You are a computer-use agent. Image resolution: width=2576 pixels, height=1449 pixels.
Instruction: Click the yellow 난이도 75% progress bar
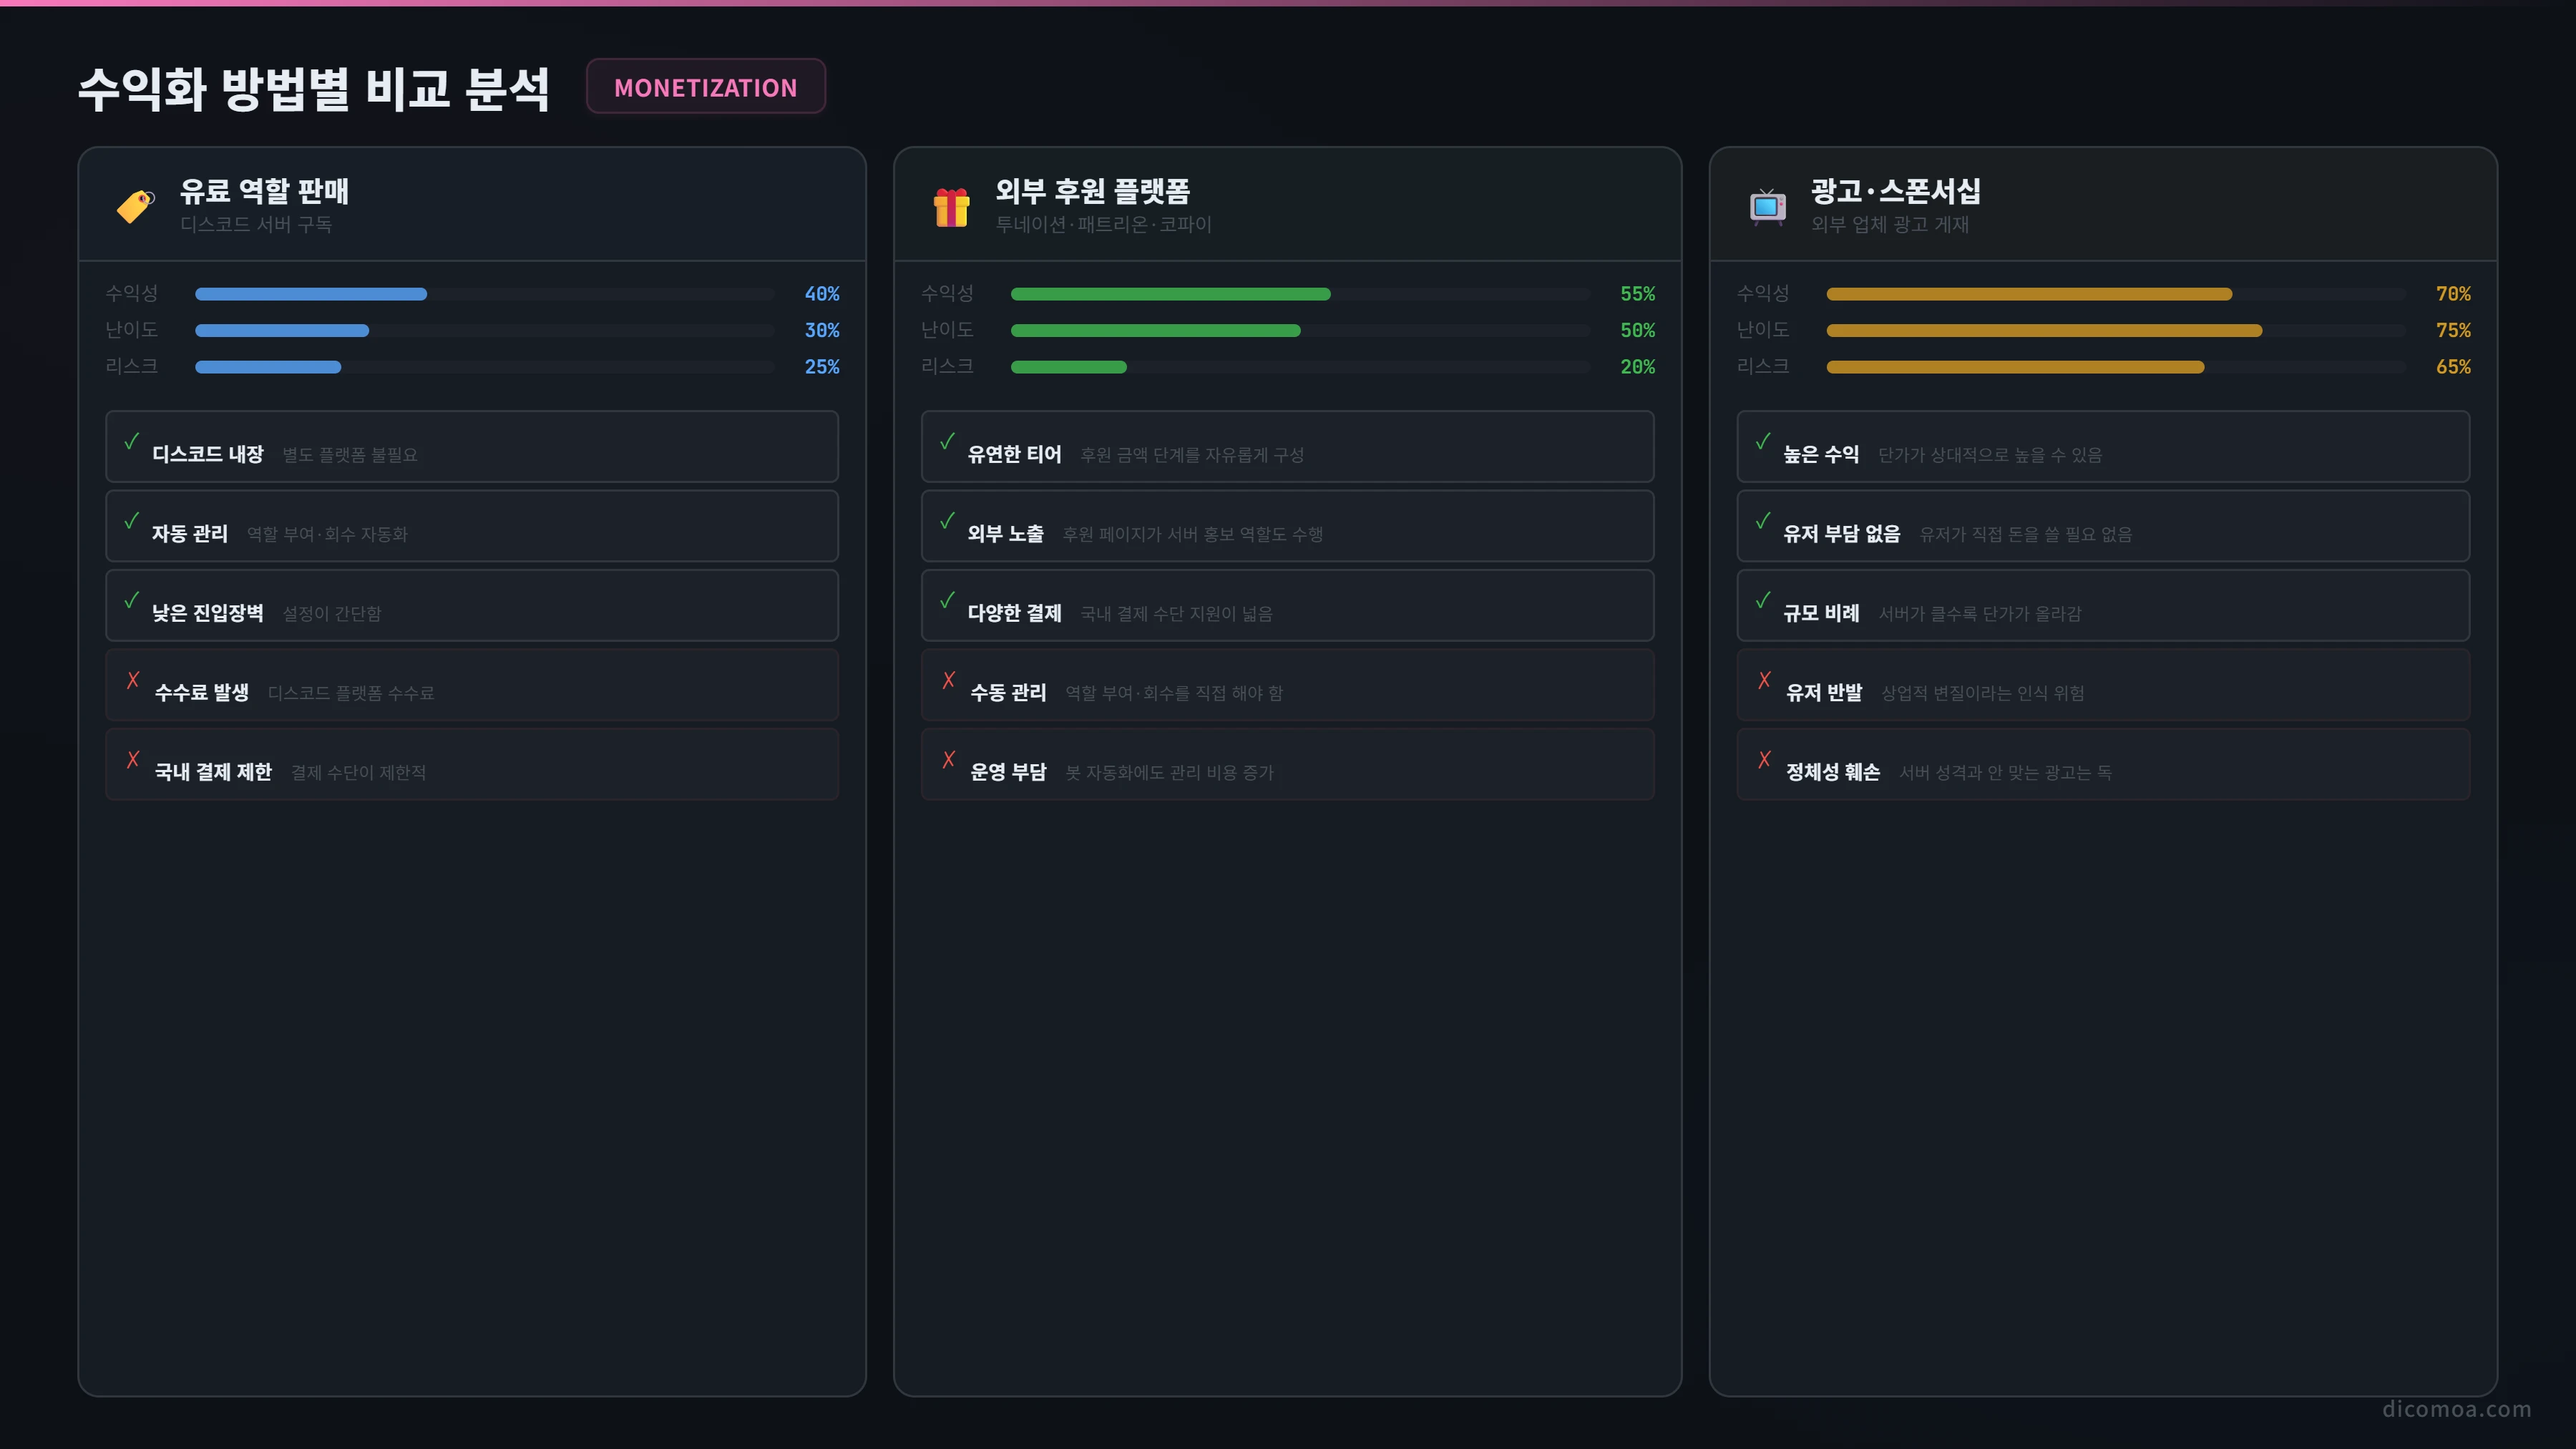(x=2116, y=330)
